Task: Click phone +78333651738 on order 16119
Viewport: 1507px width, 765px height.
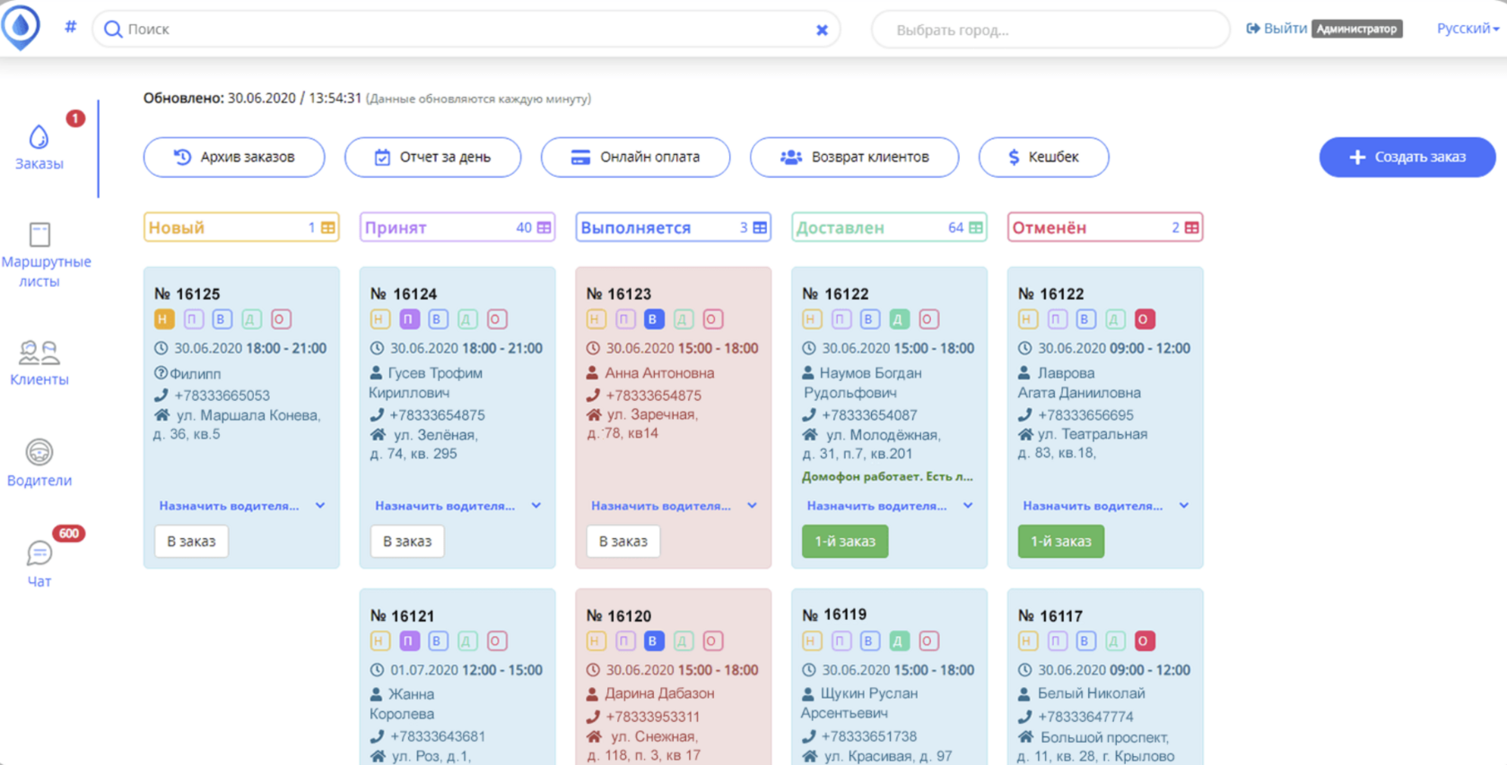Action: pos(869,736)
